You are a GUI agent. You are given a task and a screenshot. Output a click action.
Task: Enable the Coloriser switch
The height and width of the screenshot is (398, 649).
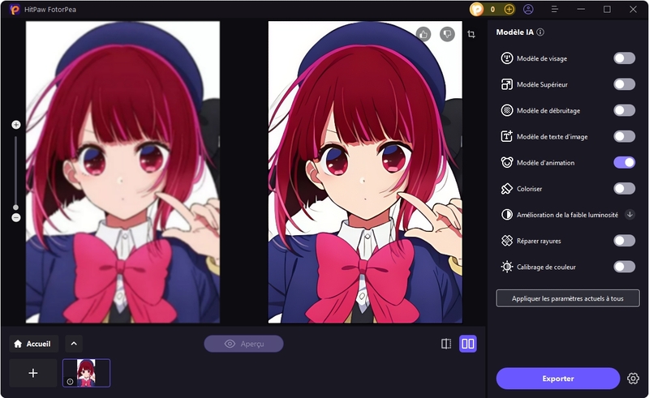click(x=624, y=189)
